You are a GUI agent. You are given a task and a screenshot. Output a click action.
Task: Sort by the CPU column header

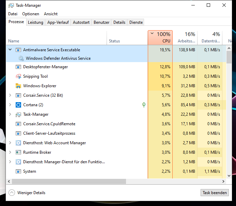[x=160, y=38]
